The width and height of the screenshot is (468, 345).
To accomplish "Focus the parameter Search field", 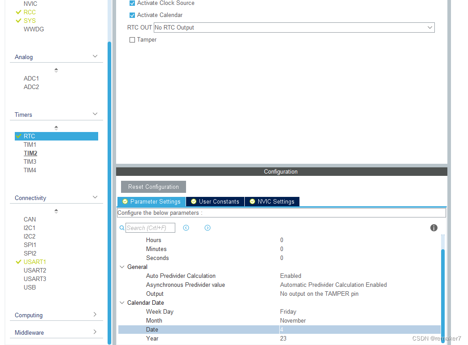I will point(150,228).
